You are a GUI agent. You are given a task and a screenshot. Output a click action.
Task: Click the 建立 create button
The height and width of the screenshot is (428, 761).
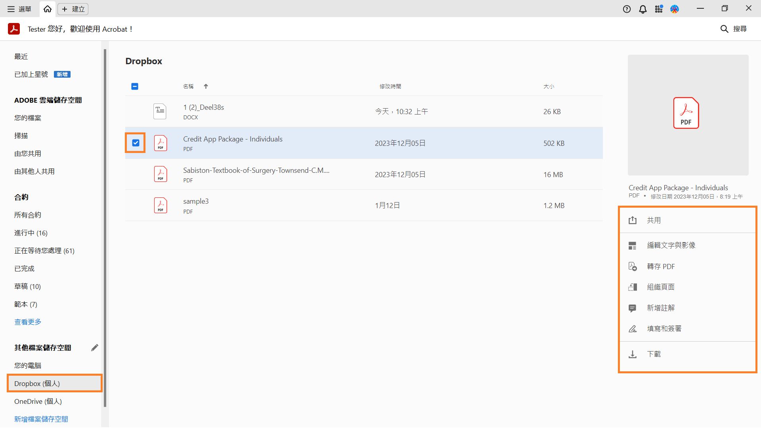point(73,9)
